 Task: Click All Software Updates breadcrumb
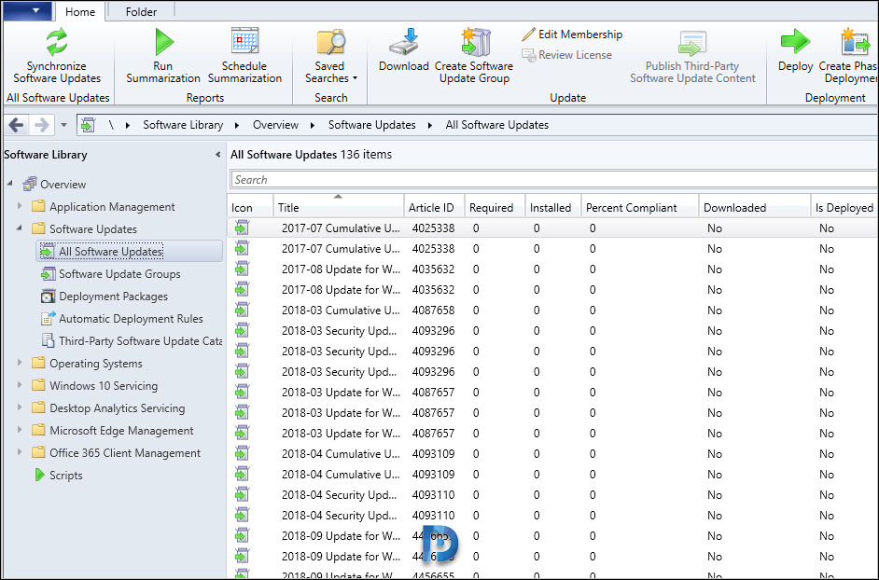496,125
